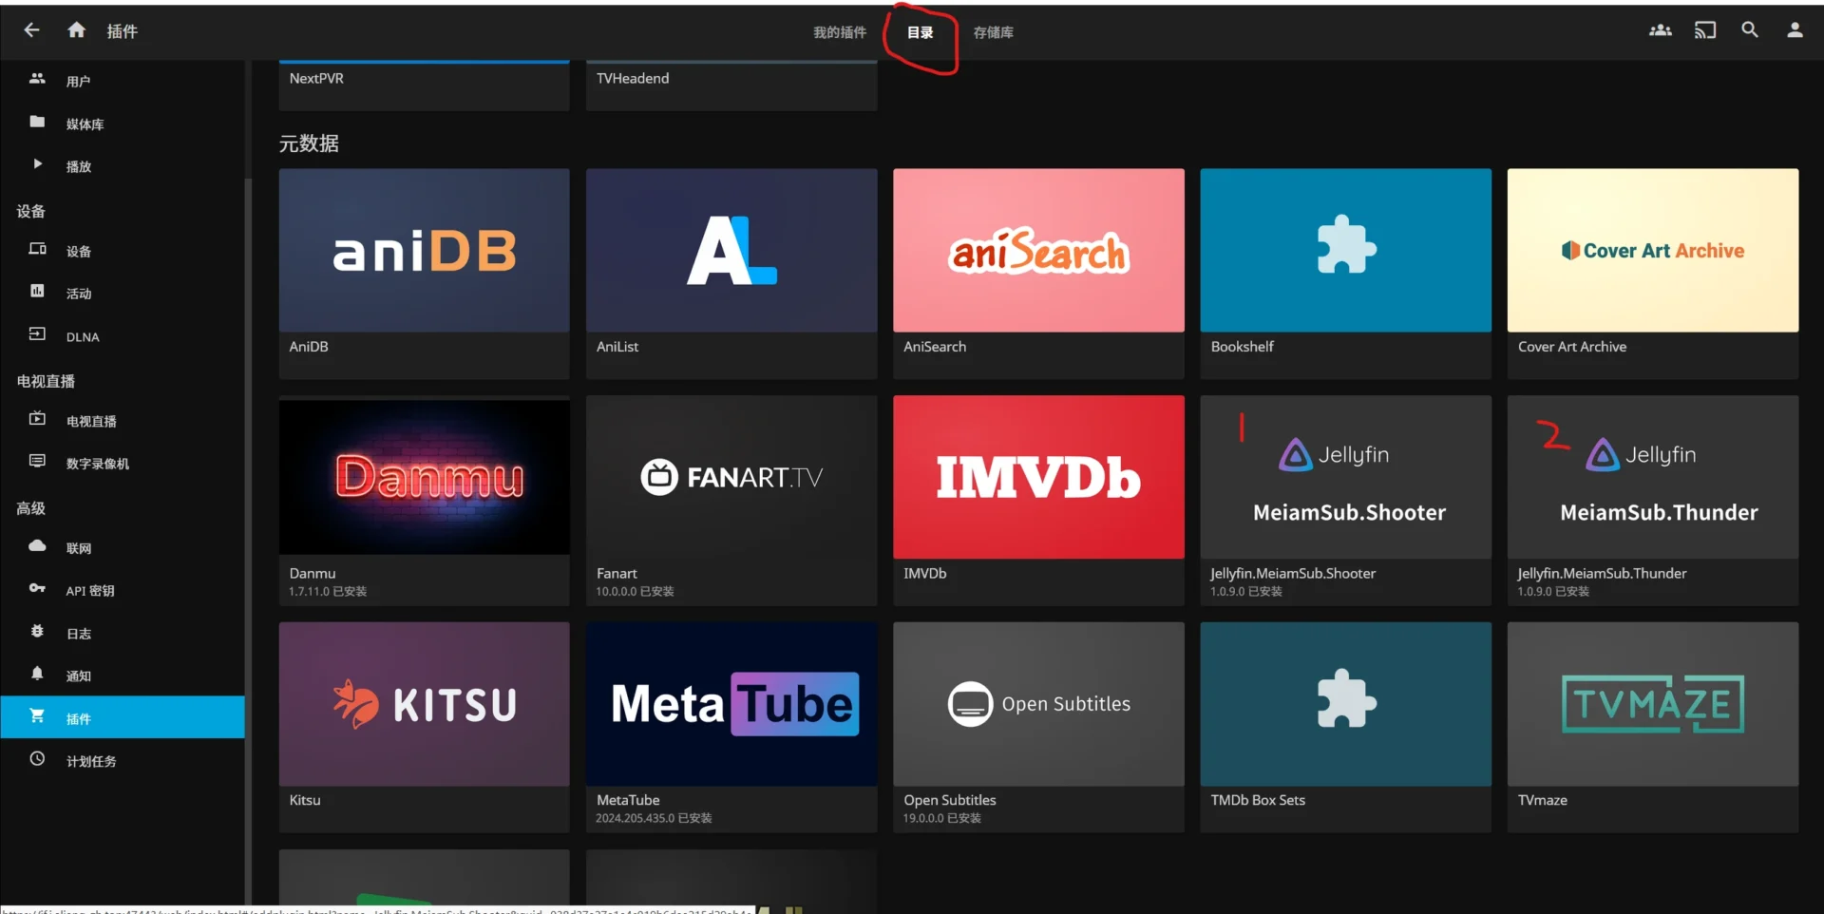Image resolution: width=1824 pixels, height=914 pixels.
Task: Open 媒体库 in the sidebar
Action: pos(85,124)
